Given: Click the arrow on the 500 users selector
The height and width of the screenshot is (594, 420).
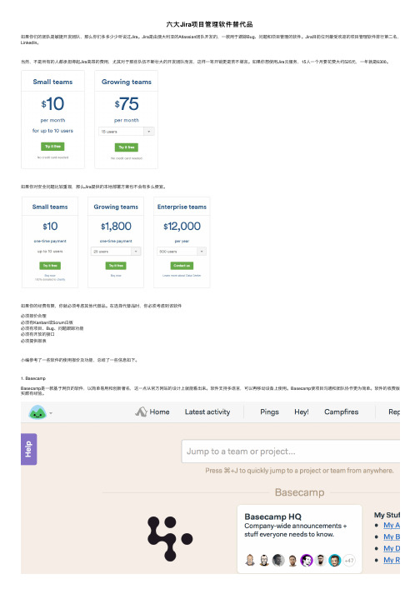Looking at the screenshot, I should point(202,251).
